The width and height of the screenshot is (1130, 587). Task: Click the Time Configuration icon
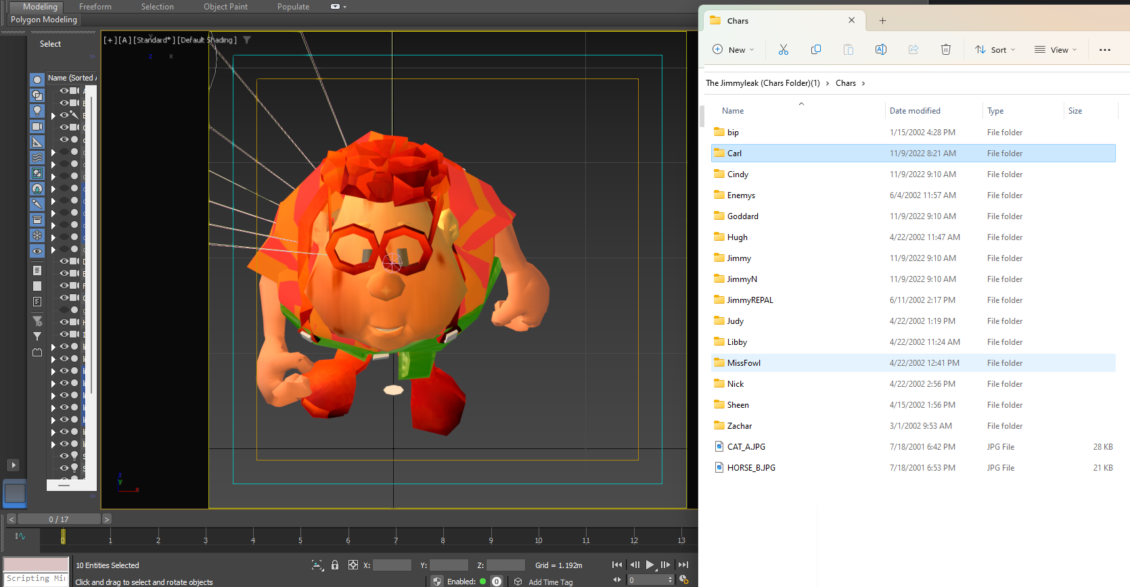pos(683,580)
